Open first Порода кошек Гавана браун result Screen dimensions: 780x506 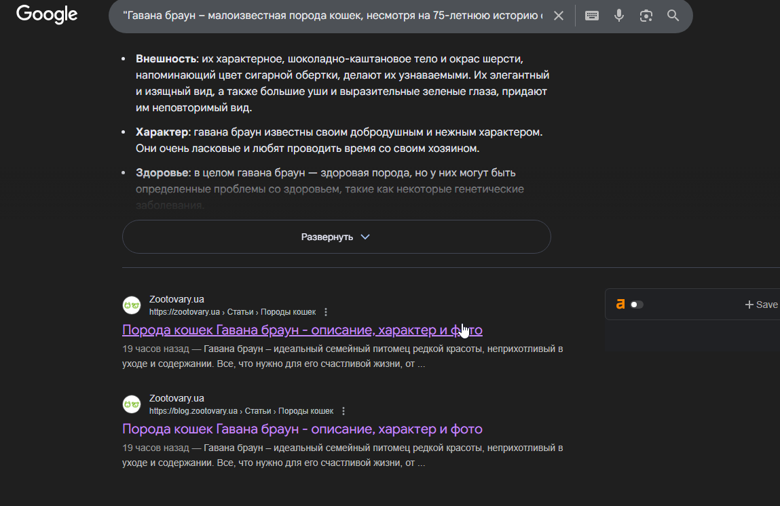point(302,330)
